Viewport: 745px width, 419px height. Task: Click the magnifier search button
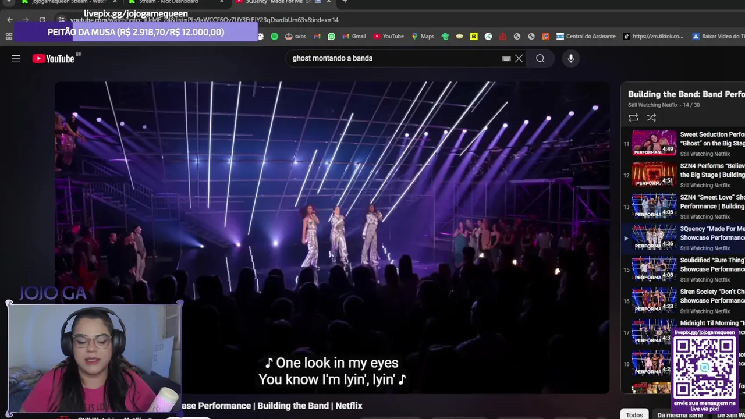540,58
